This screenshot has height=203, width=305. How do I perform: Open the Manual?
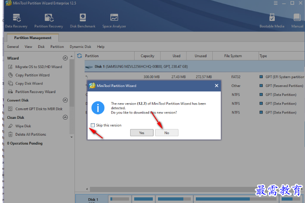tap(297, 21)
